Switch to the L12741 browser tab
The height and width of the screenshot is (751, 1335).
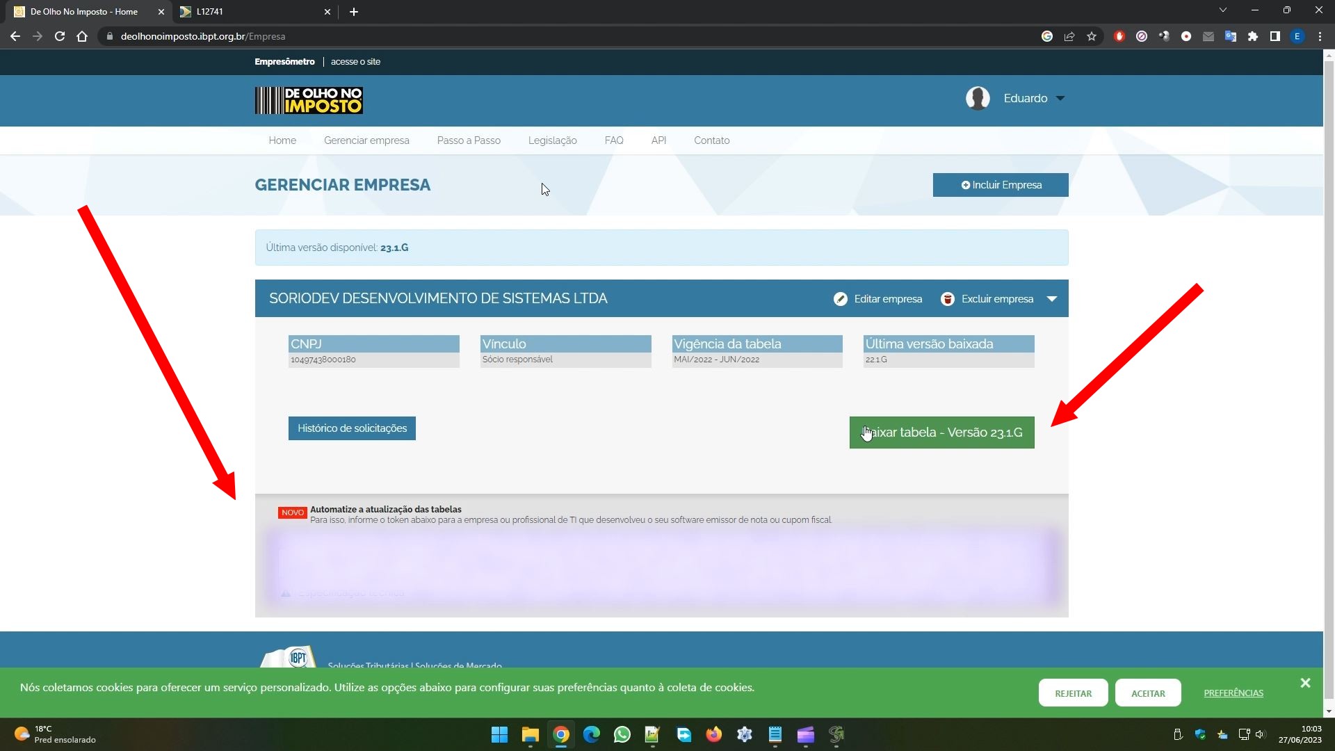254,12
